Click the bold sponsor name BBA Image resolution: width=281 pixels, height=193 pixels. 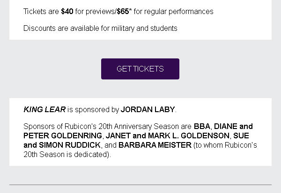click(x=202, y=126)
